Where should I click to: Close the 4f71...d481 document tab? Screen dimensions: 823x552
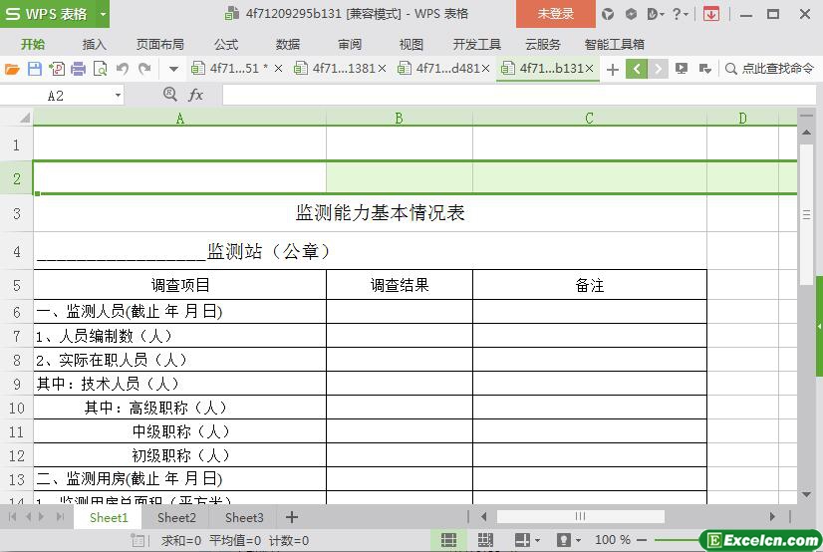click(485, 68)
